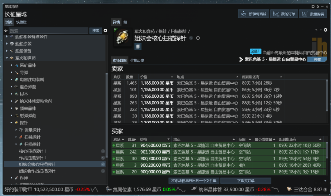Click info icon for 核心扫描探针 I
Viewport: 331px width, 196px height.
point(103,151)
